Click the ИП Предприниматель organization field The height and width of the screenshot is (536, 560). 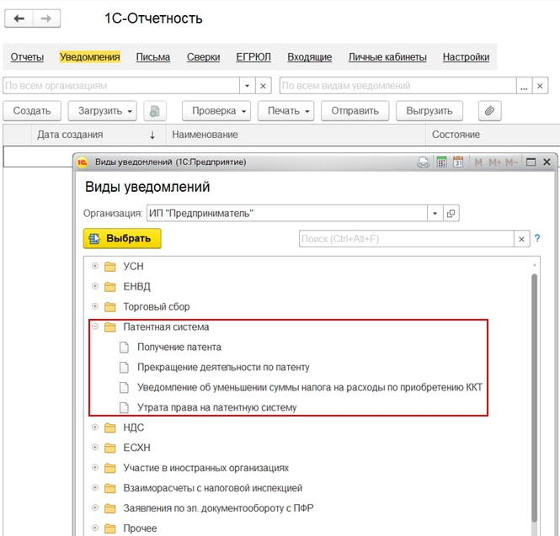[287, 214]
